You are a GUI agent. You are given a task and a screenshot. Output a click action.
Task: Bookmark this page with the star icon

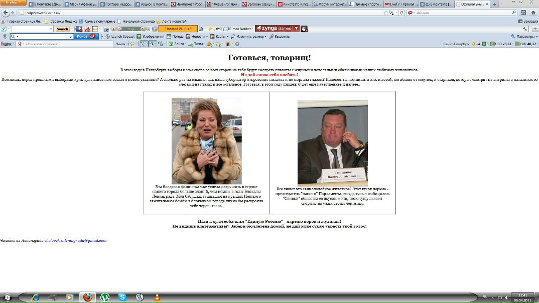pos(385,13)
